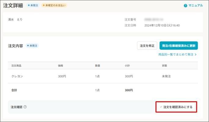Screen dimensions: 209x122
Task: Open 用品別一覧でまとめて発注 link
Action: tap(176, 55)
